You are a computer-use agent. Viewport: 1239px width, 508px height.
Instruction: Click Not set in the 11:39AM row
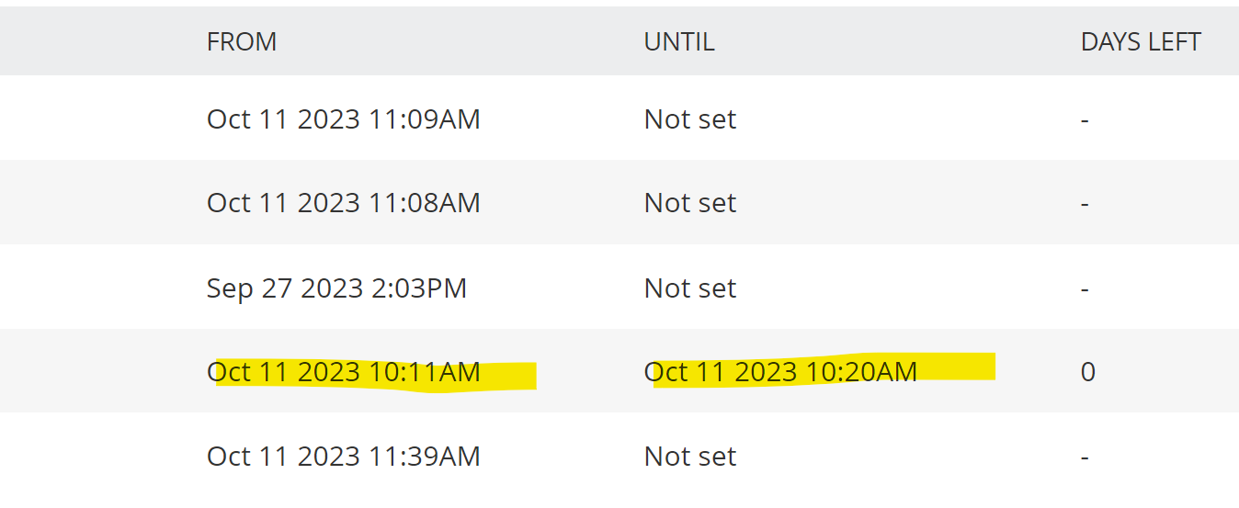click(689, 457)
